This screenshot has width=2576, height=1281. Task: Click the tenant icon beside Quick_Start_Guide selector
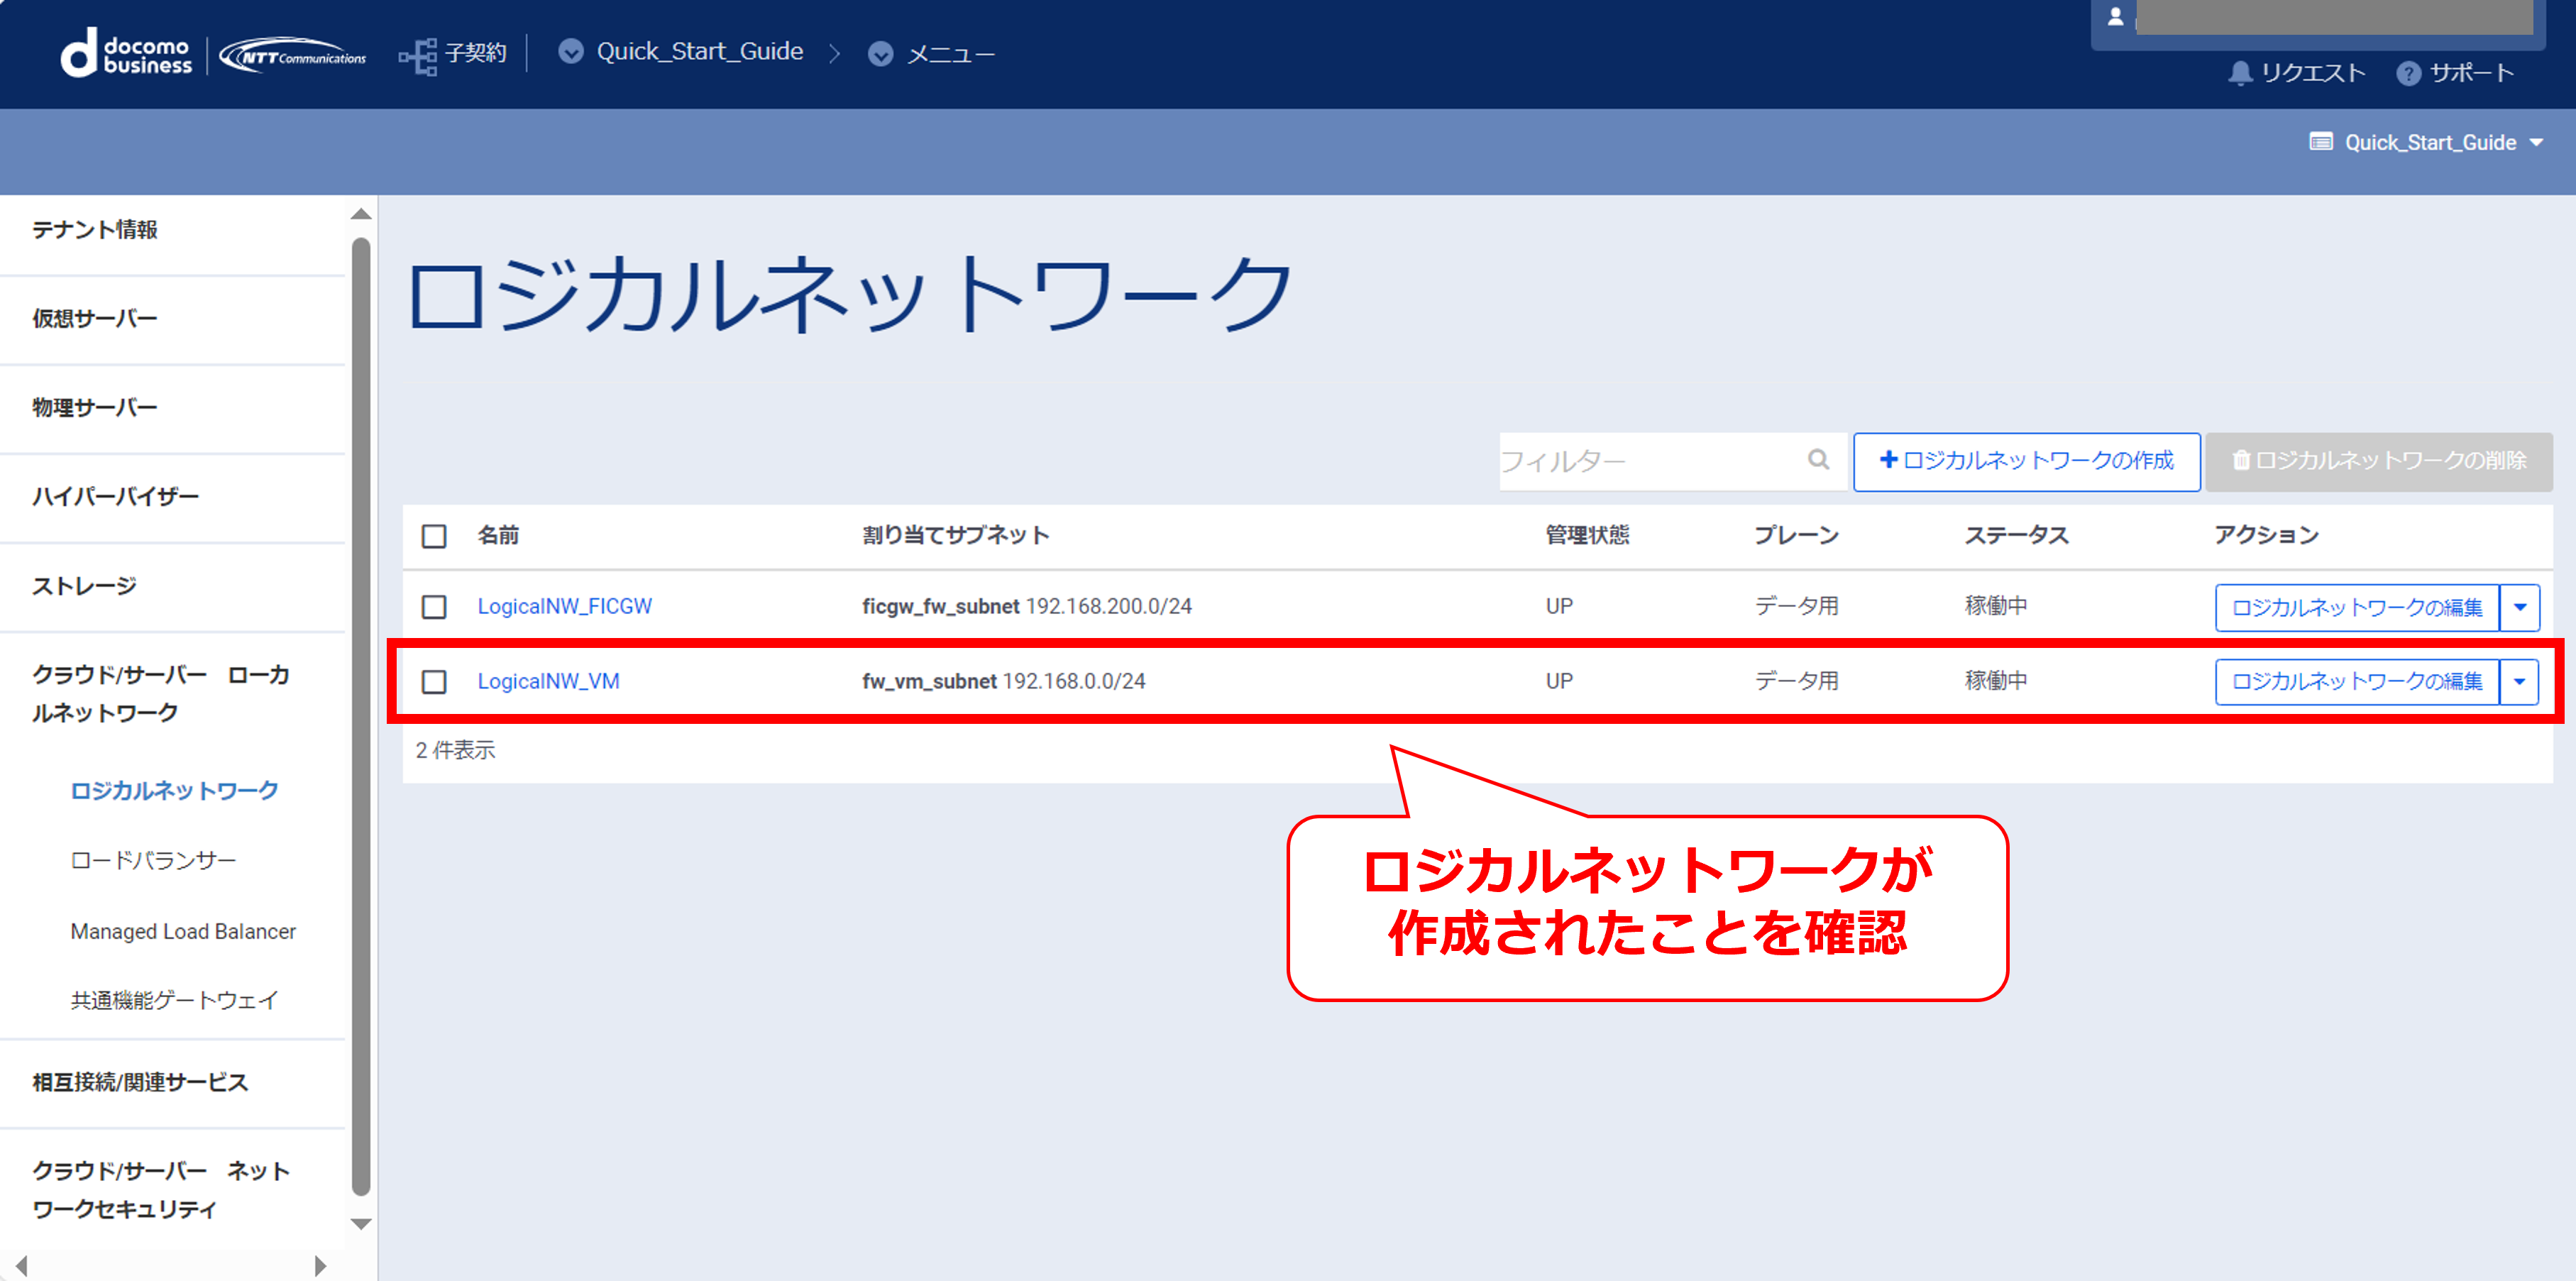pos(2321,142)
